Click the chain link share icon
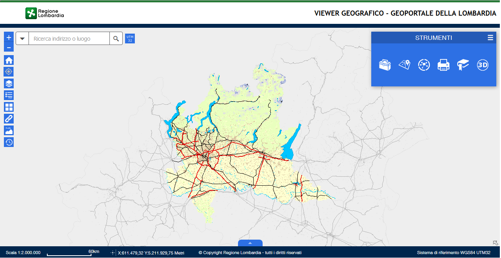501x258 pixels. [x=9, y=118]
